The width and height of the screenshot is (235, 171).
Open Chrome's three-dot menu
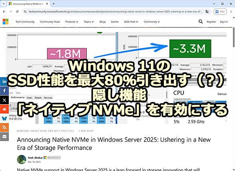(231, 12)
